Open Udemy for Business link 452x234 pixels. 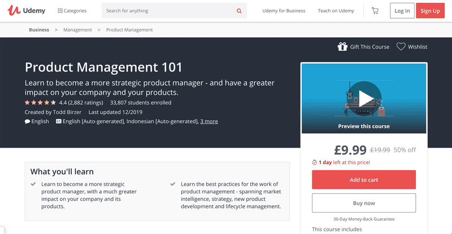[284, 11]
